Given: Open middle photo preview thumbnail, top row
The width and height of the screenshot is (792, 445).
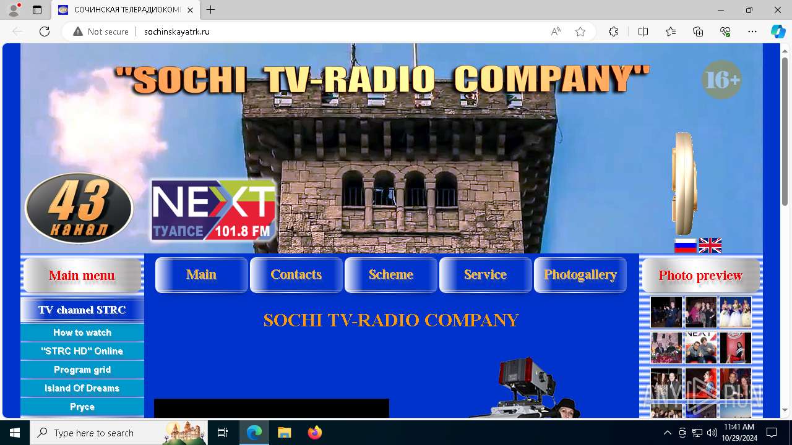Looking at the screenshot, I should [701, 312].
